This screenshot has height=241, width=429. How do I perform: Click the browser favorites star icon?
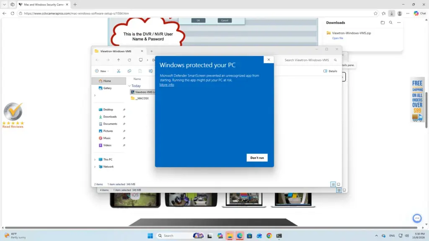click(375, 13)
